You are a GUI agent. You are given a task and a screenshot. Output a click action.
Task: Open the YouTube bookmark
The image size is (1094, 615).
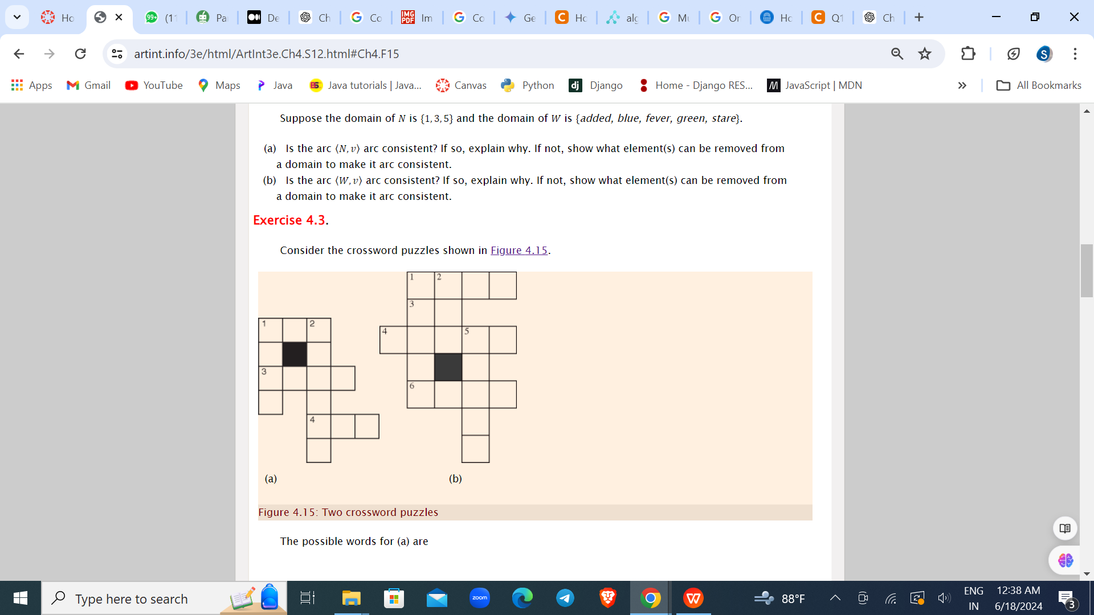click(x=153, y=85)
